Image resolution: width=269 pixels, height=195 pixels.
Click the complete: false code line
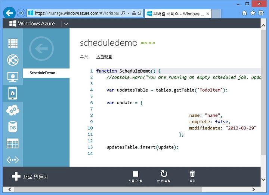pos(210,122)
